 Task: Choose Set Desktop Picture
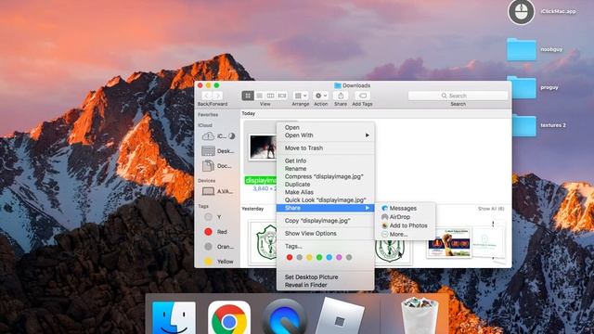[326, 277]
